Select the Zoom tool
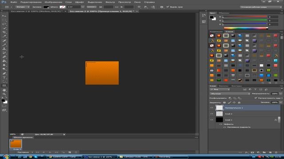The width and height of the screenshot is (284, 159). (4, 94)
